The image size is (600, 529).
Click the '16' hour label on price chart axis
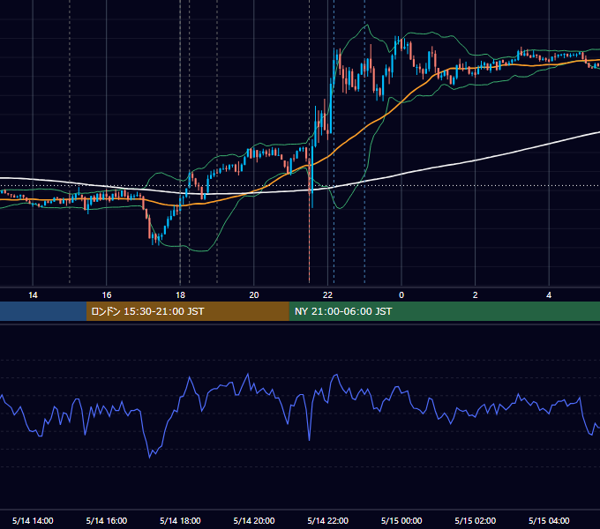[x=107, y=295]
